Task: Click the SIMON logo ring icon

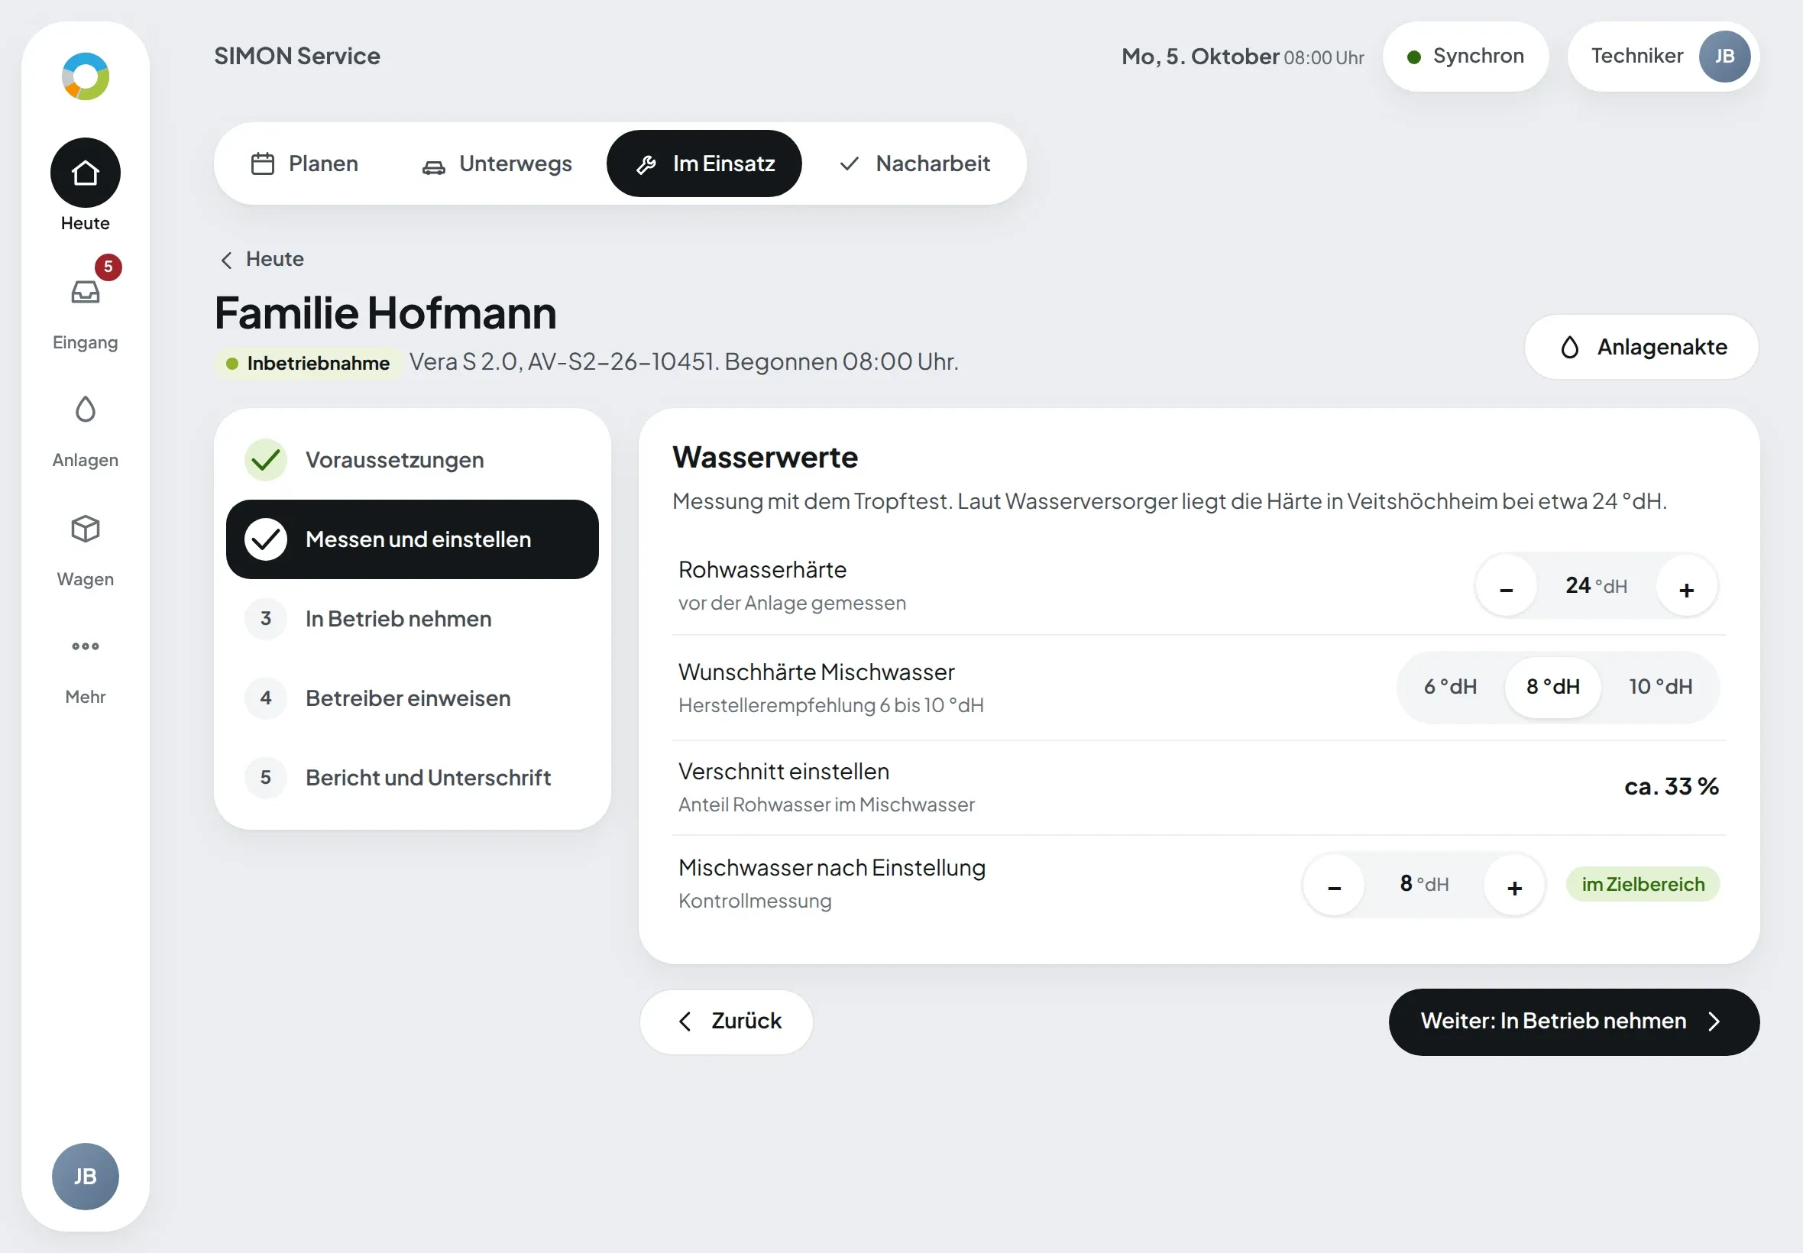Action: [x=85, y=76]
